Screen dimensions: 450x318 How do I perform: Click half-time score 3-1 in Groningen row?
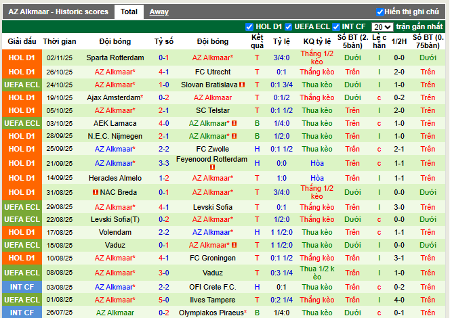tap(399, 258)
